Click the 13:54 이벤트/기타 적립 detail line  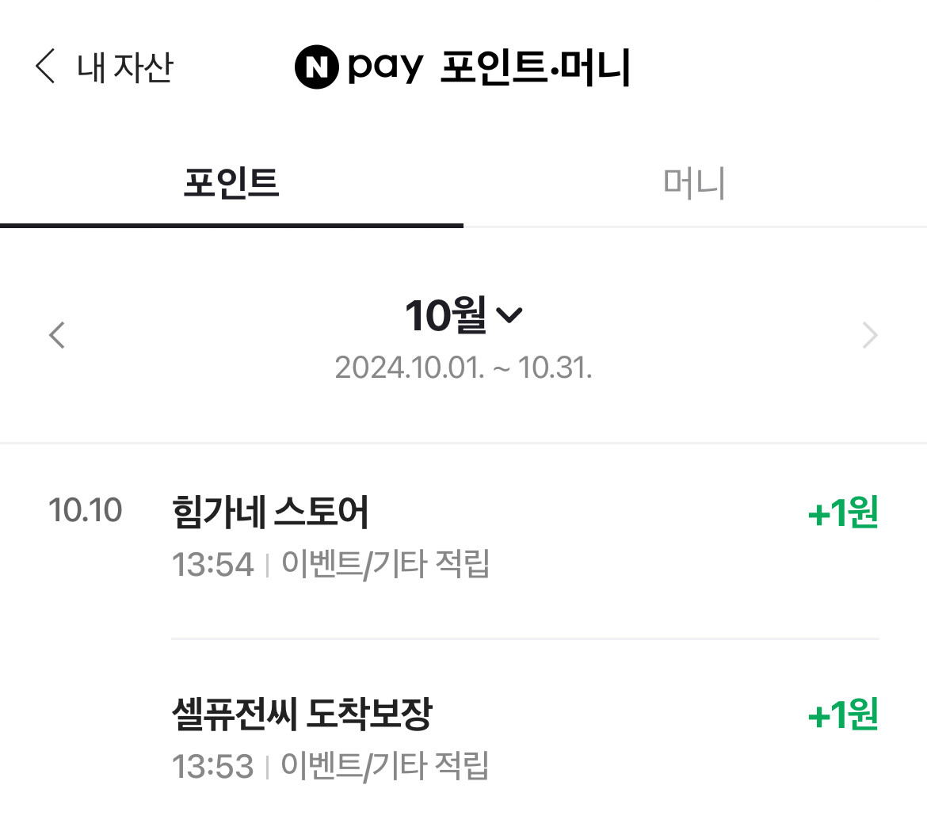coord(330,565)
